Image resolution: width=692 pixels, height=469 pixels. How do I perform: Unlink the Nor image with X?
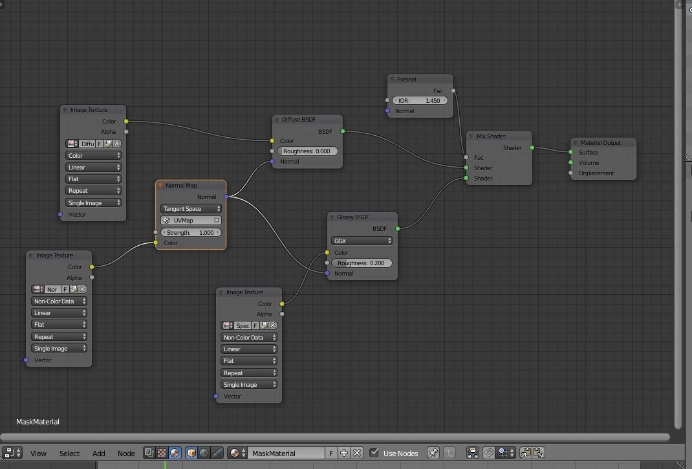(83, 289)
